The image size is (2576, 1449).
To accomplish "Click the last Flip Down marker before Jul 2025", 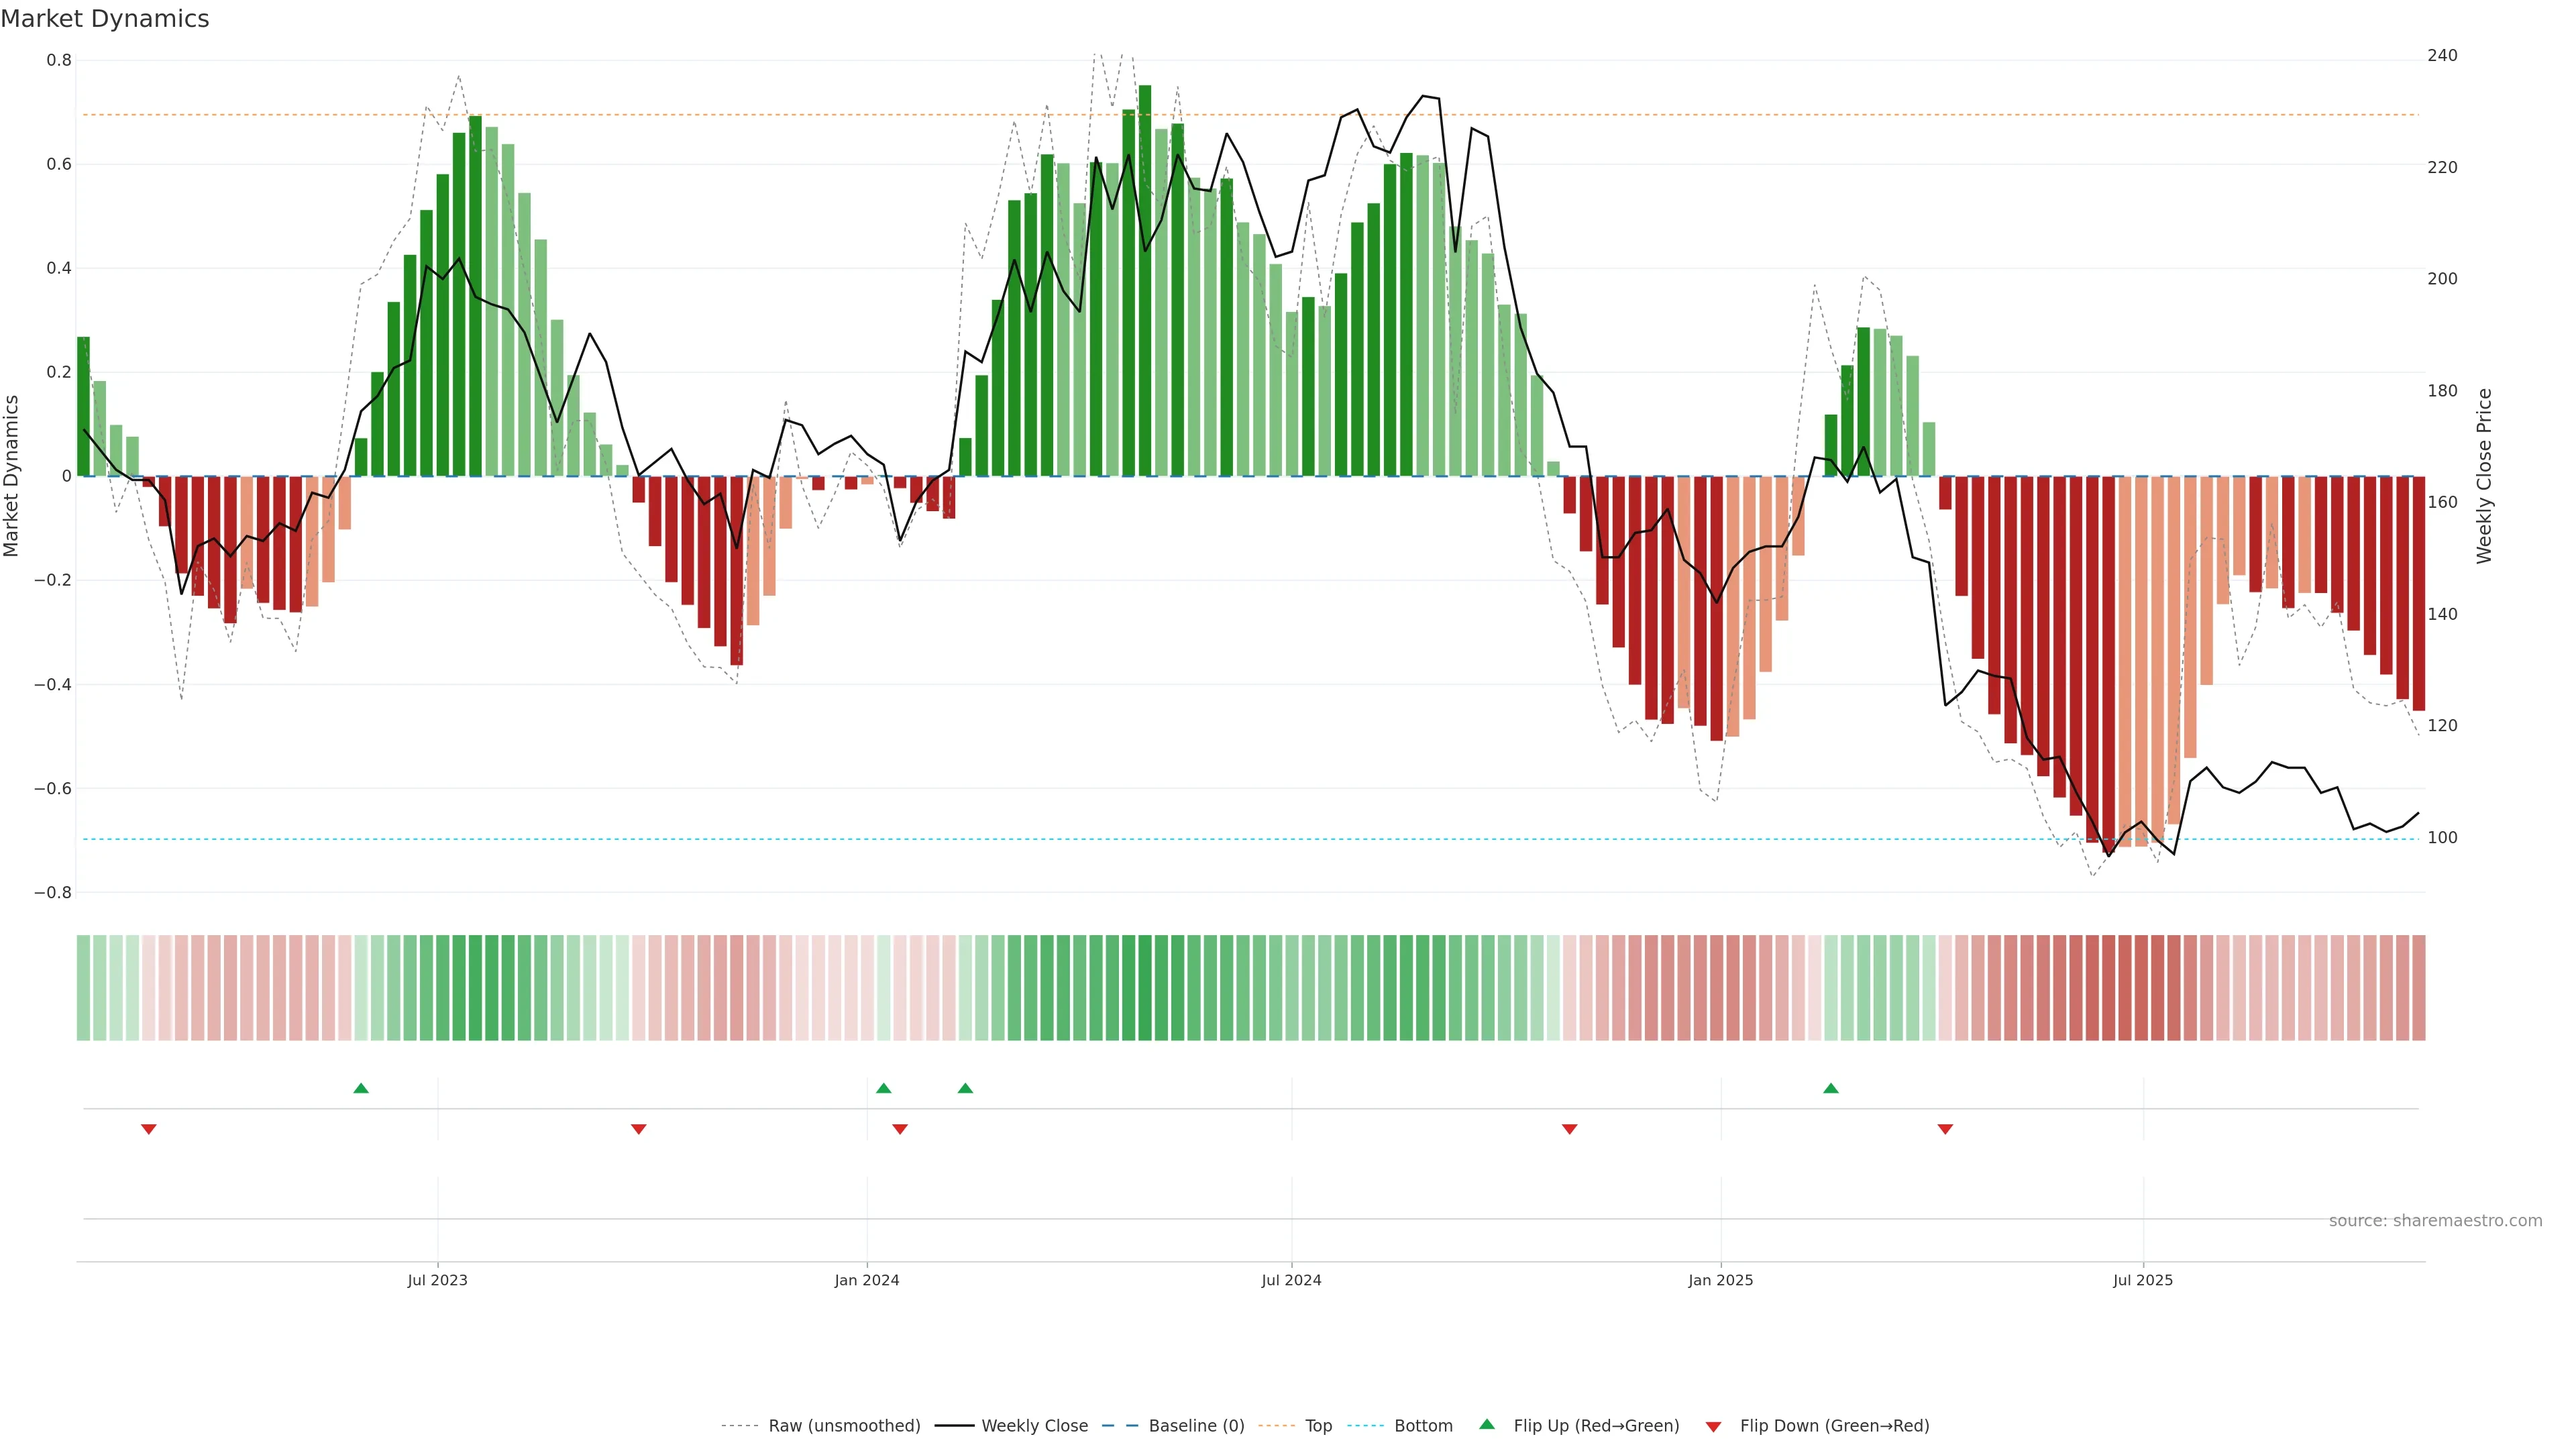I will pyautogui.click(x=1945, y=1129).
